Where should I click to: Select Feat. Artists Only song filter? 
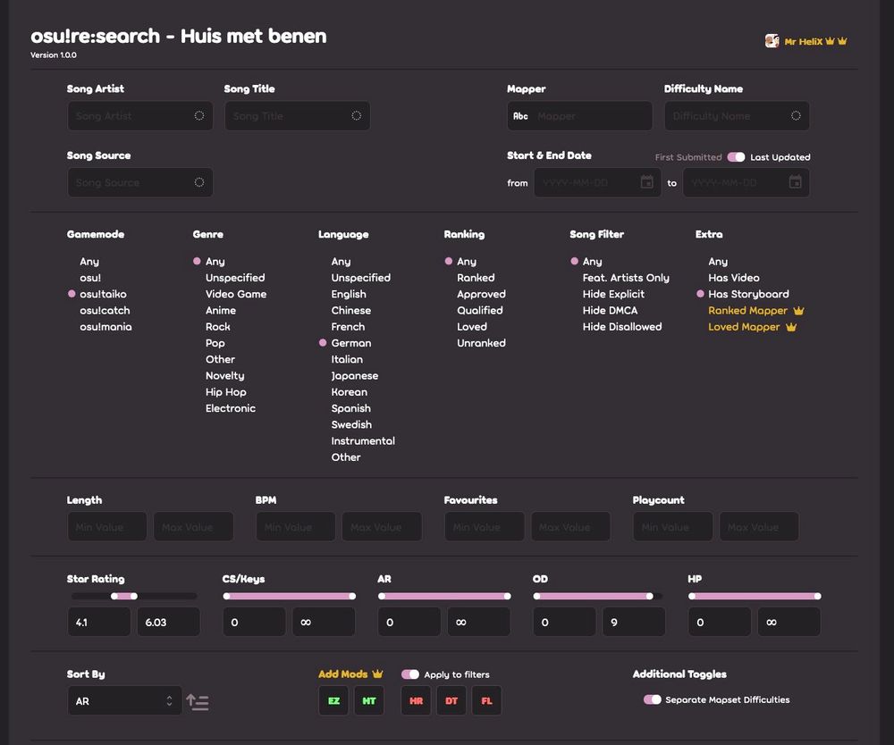626,278
